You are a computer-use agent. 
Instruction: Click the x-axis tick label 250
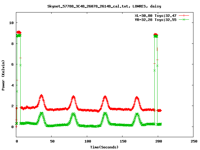point(194,141)
